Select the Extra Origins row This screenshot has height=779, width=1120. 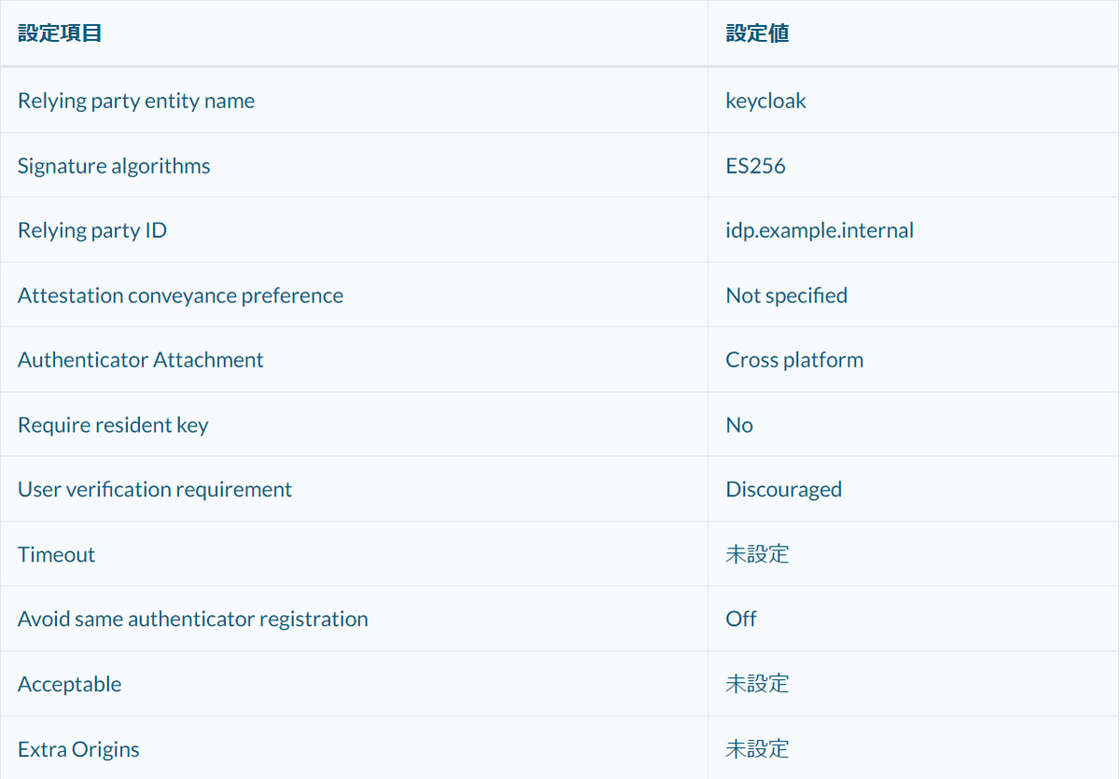point(78,748)
